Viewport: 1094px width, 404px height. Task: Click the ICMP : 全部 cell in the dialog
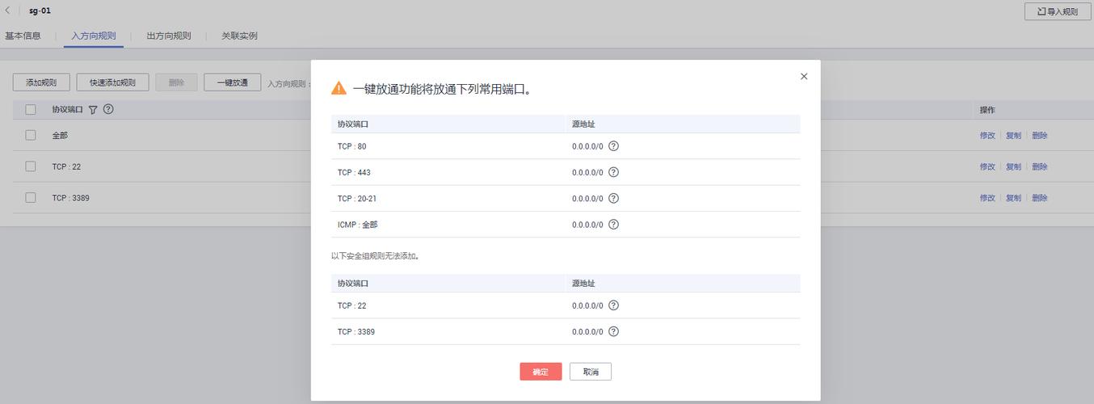click(358, 225)
